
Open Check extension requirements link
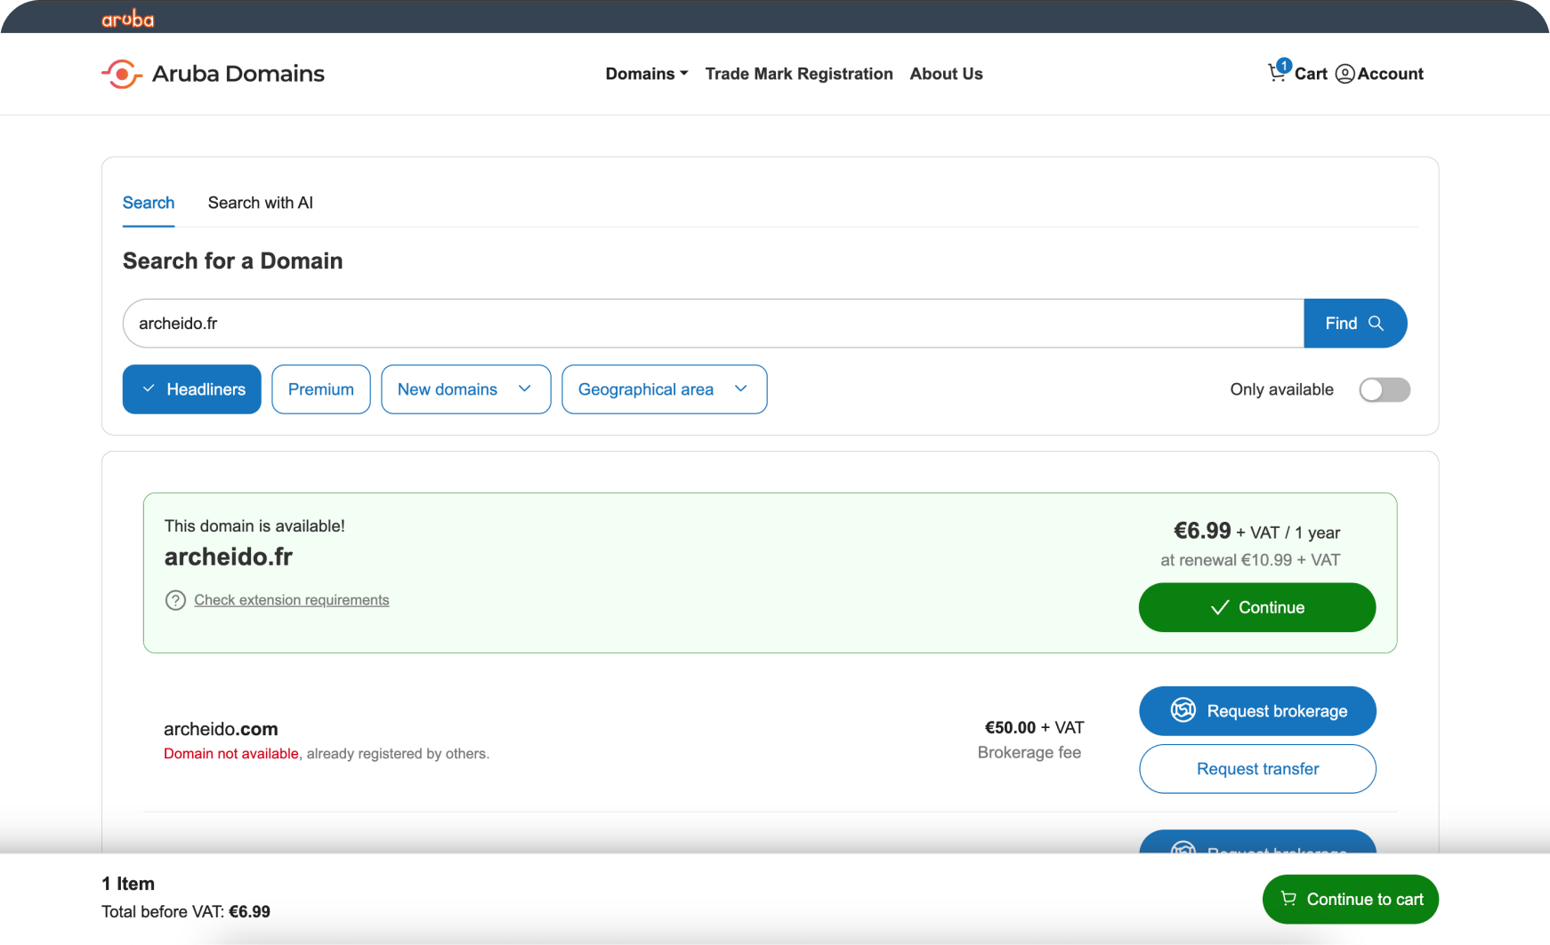tap(291, 600)
